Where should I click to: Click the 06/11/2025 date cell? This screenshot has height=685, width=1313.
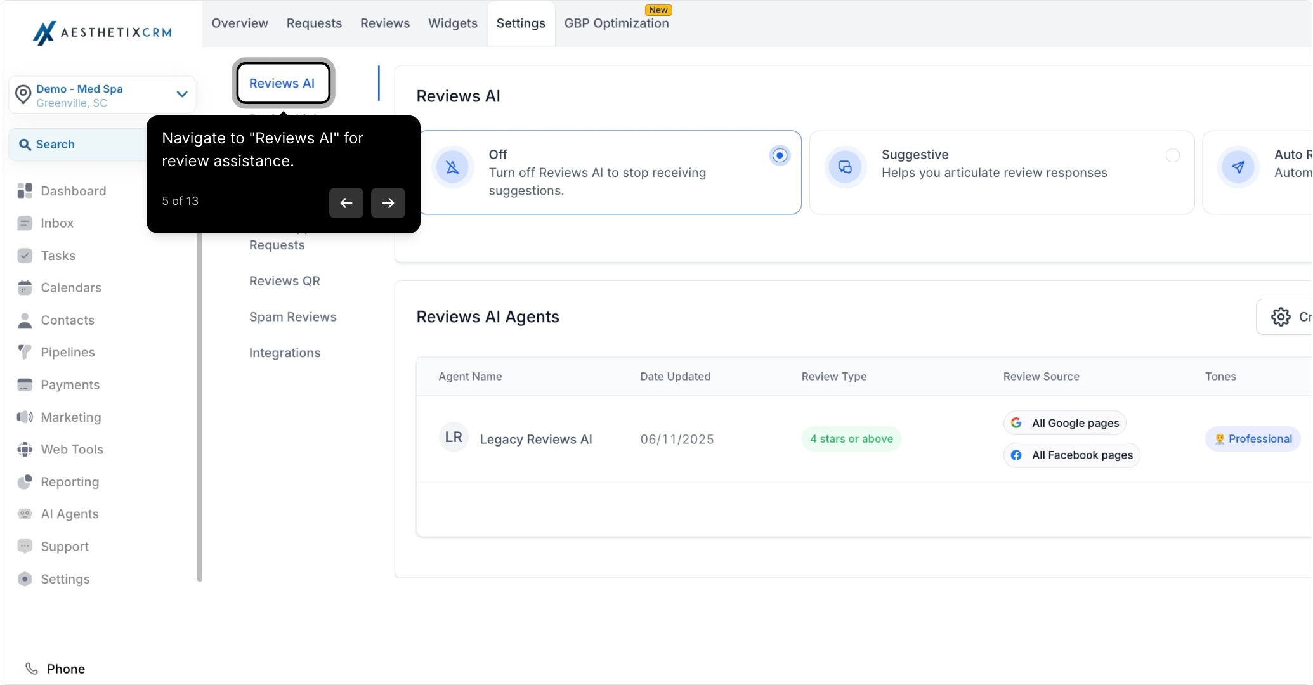677,440
